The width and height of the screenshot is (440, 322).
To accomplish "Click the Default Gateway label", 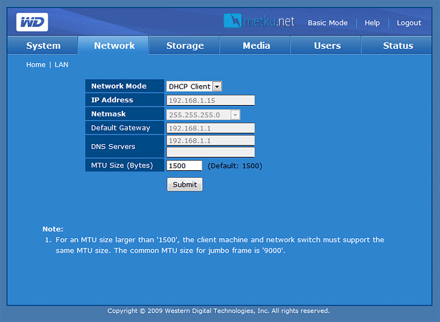I will point(121,128).
